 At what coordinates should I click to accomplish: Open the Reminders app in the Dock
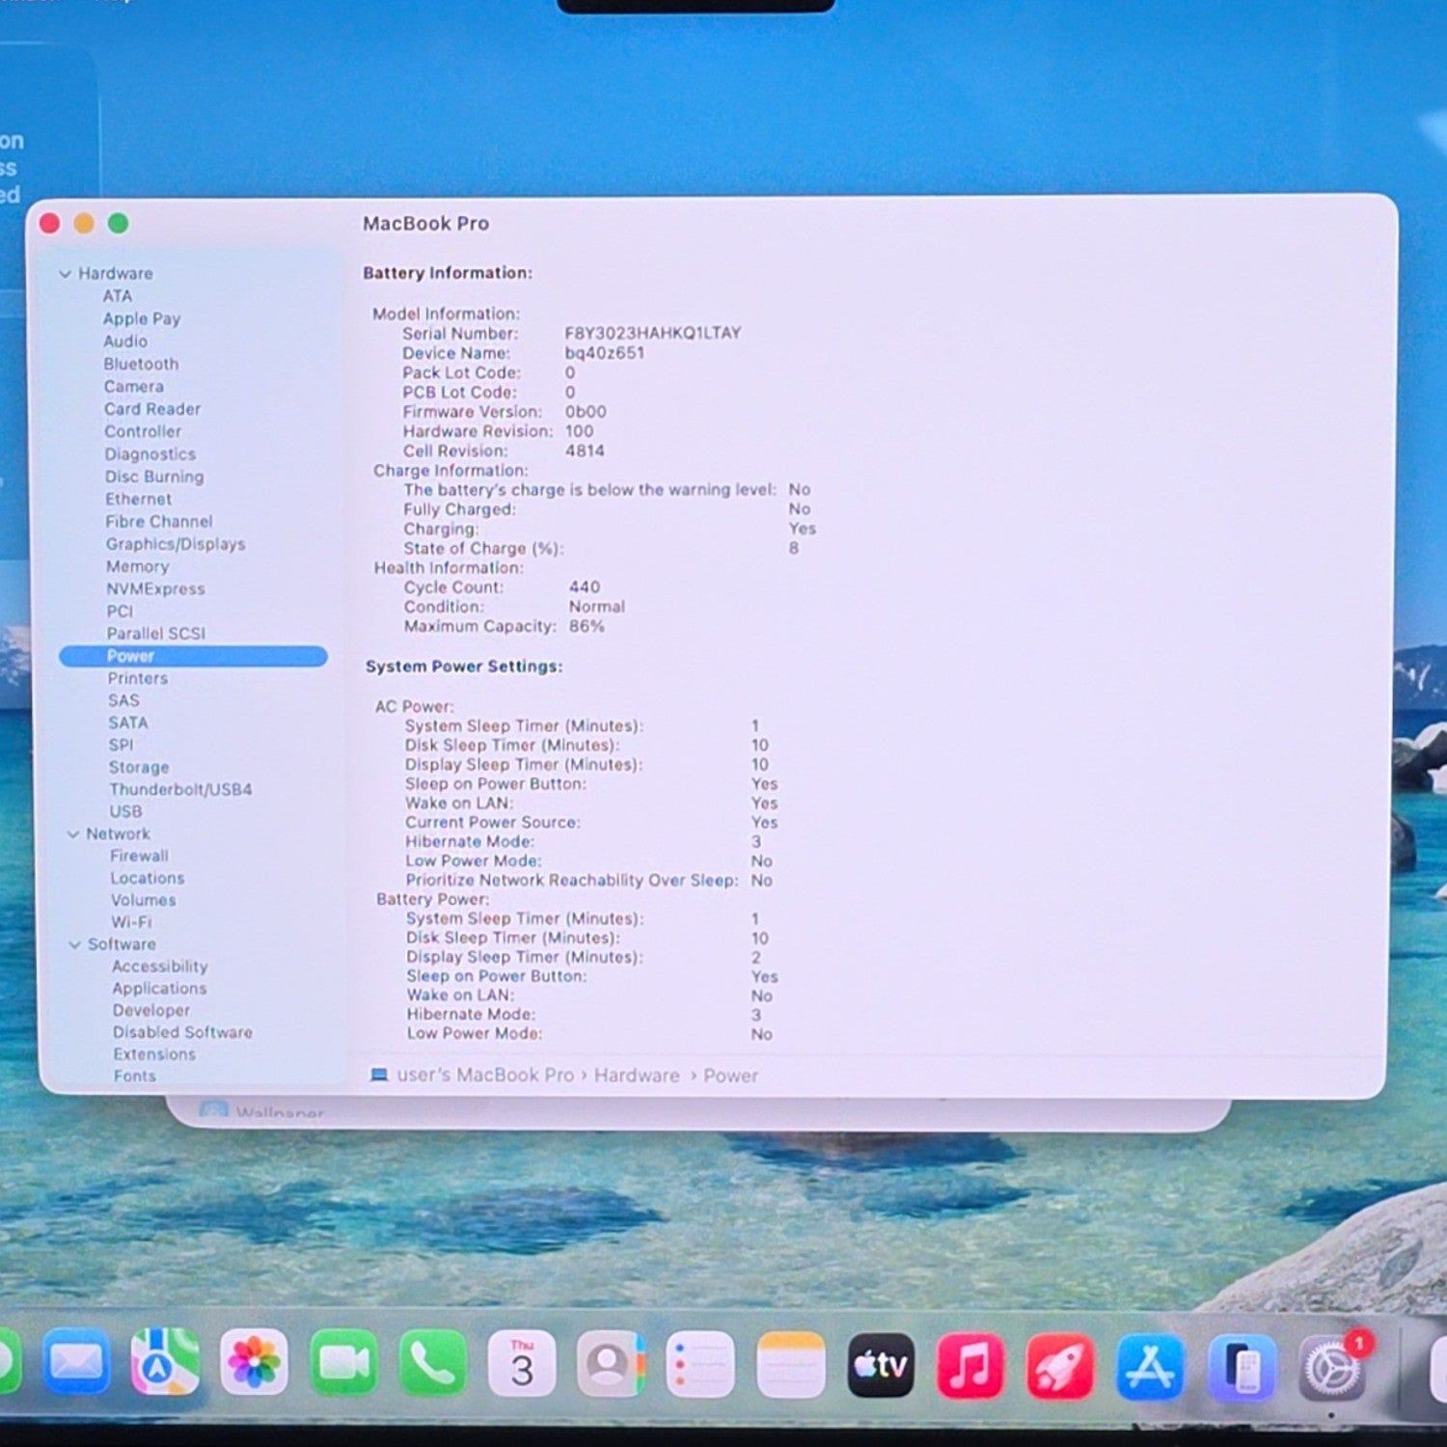(x=700, y=1364)
